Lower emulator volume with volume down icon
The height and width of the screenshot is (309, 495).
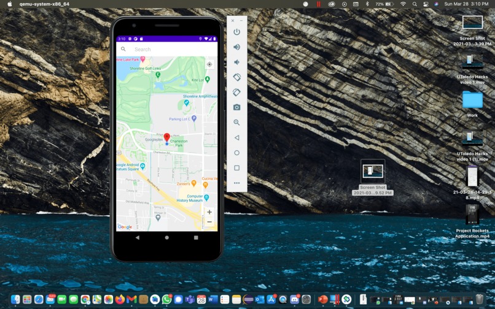pyautogui.click(x=237, y=62)
